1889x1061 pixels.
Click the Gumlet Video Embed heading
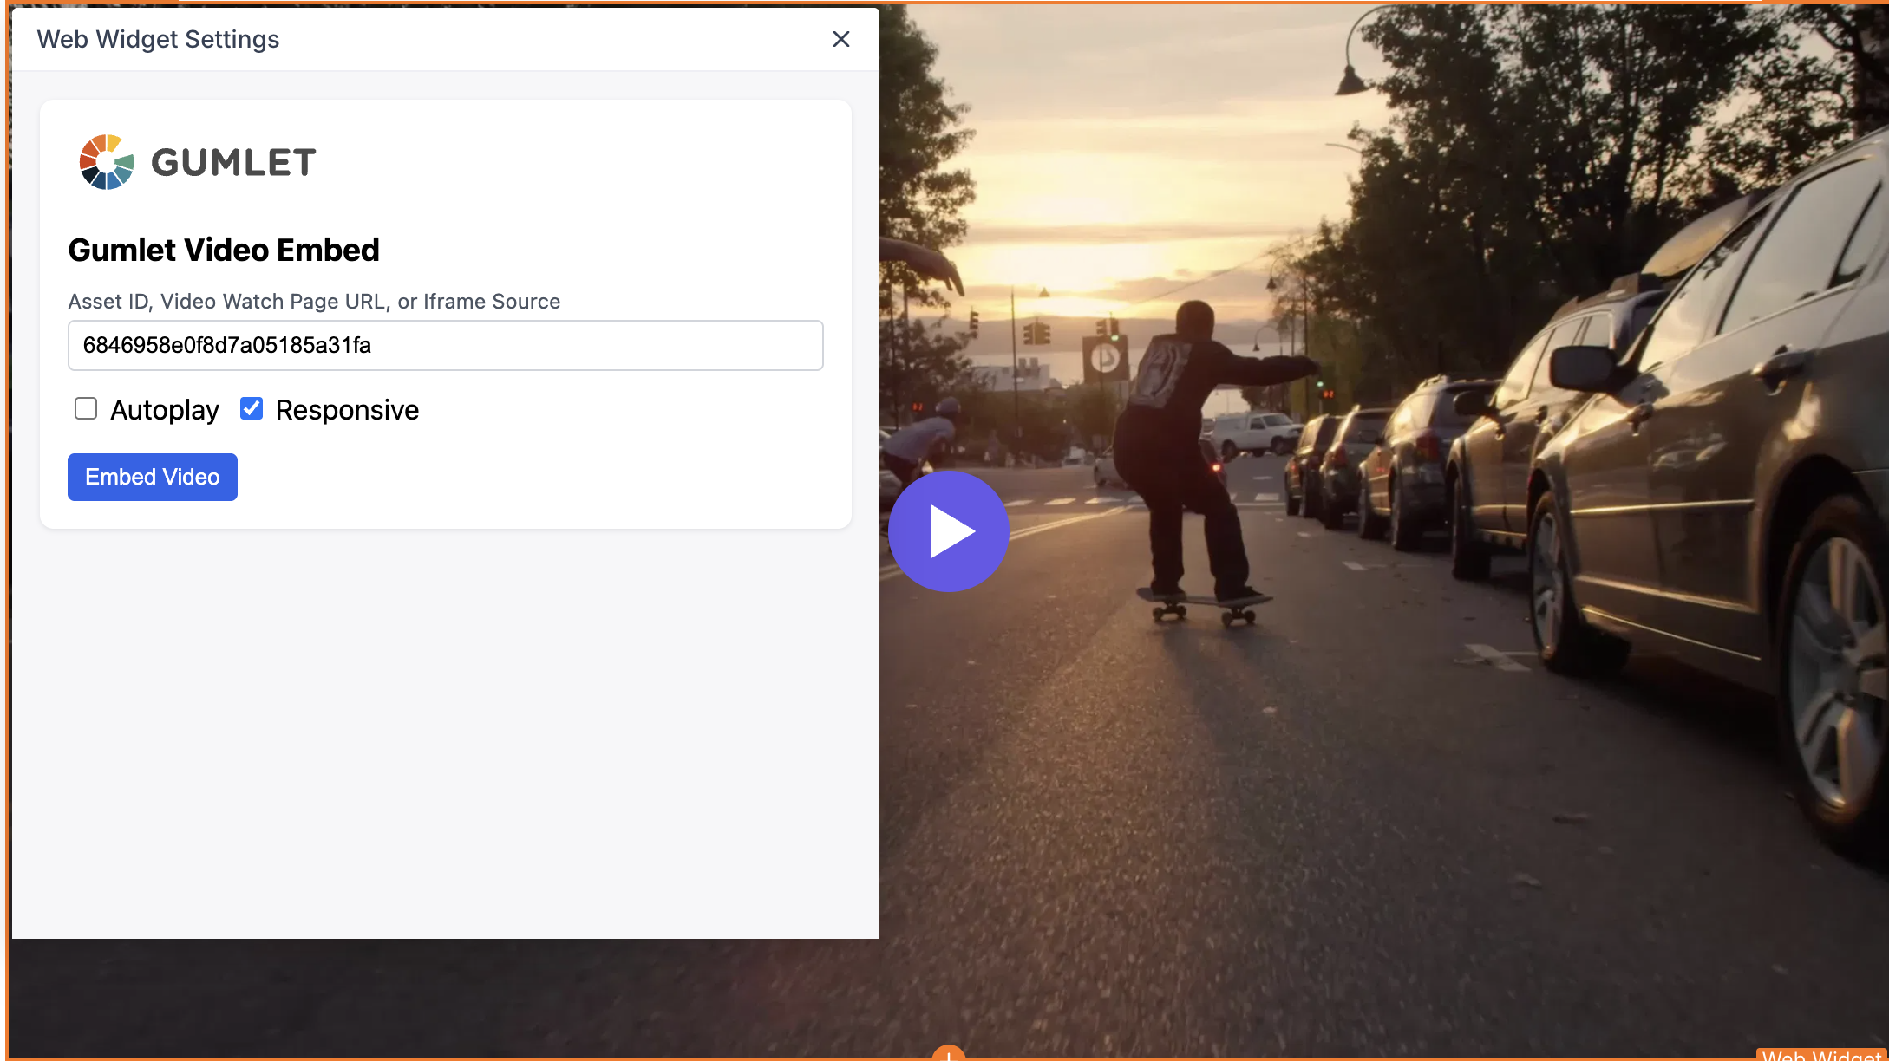(x=224, y=251)
